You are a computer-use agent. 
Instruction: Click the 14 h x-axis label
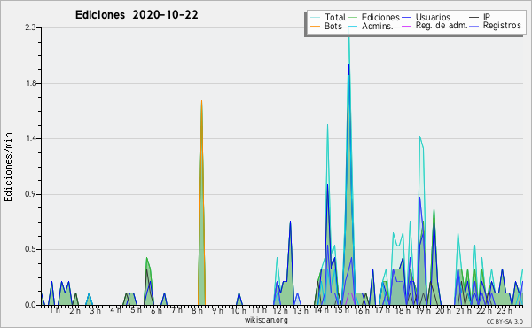pos(321,310)
